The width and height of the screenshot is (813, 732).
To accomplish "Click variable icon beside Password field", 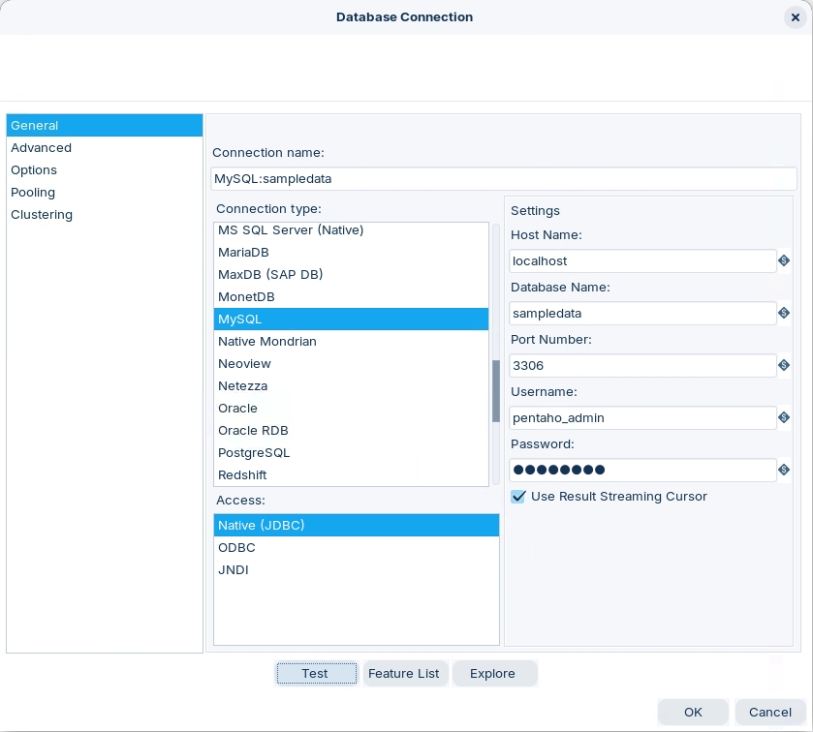I will coord(784,471).
